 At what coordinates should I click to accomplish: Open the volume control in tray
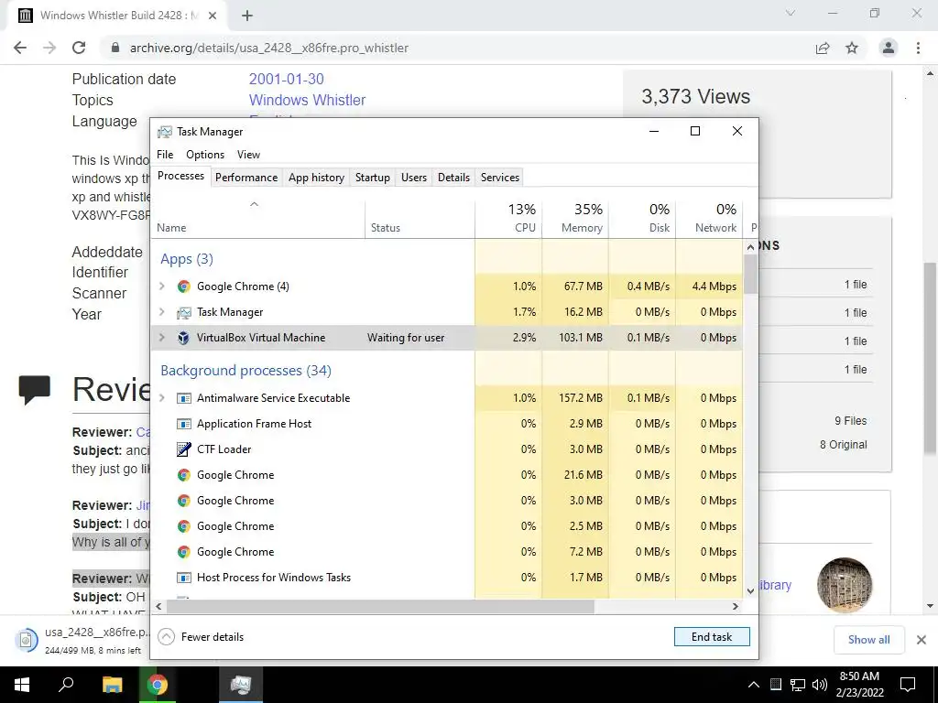820,685
